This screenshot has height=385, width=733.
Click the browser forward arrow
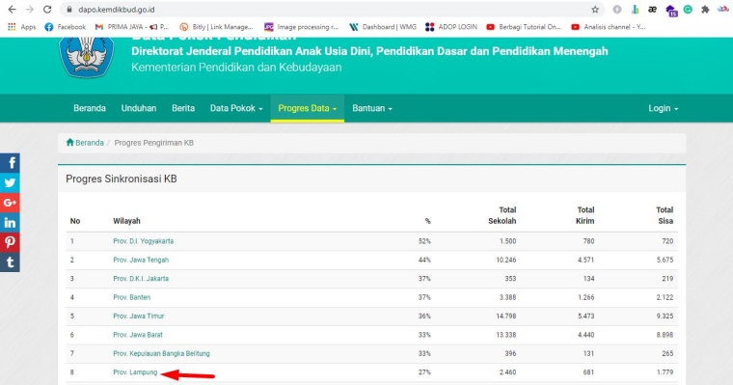tap(30, 10)
